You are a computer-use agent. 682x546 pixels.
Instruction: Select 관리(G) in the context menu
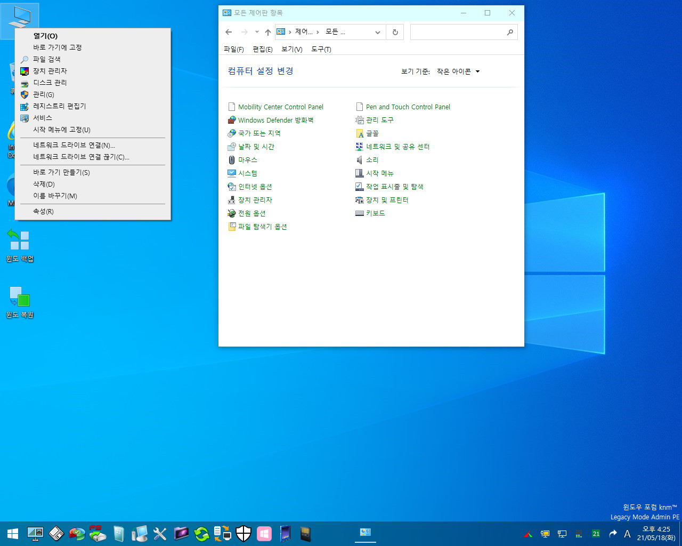pos(93,94)
